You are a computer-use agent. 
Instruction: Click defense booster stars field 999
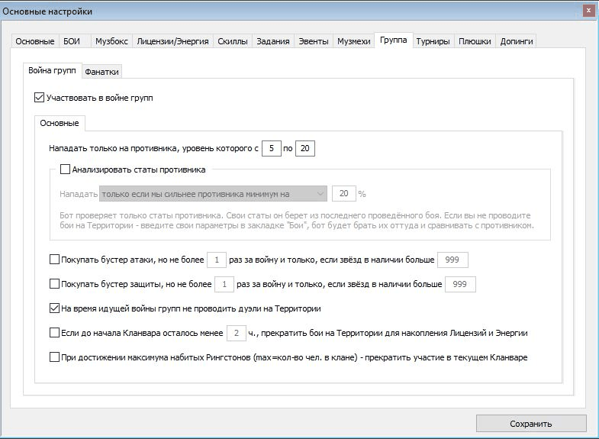(460, 284)
